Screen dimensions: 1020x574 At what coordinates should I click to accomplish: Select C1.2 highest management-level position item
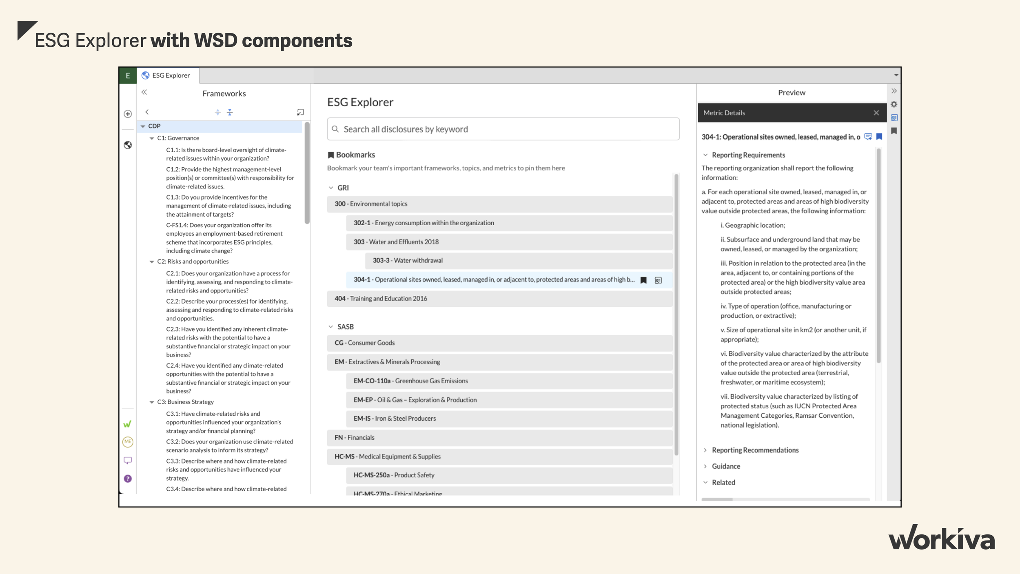point(230,178)
